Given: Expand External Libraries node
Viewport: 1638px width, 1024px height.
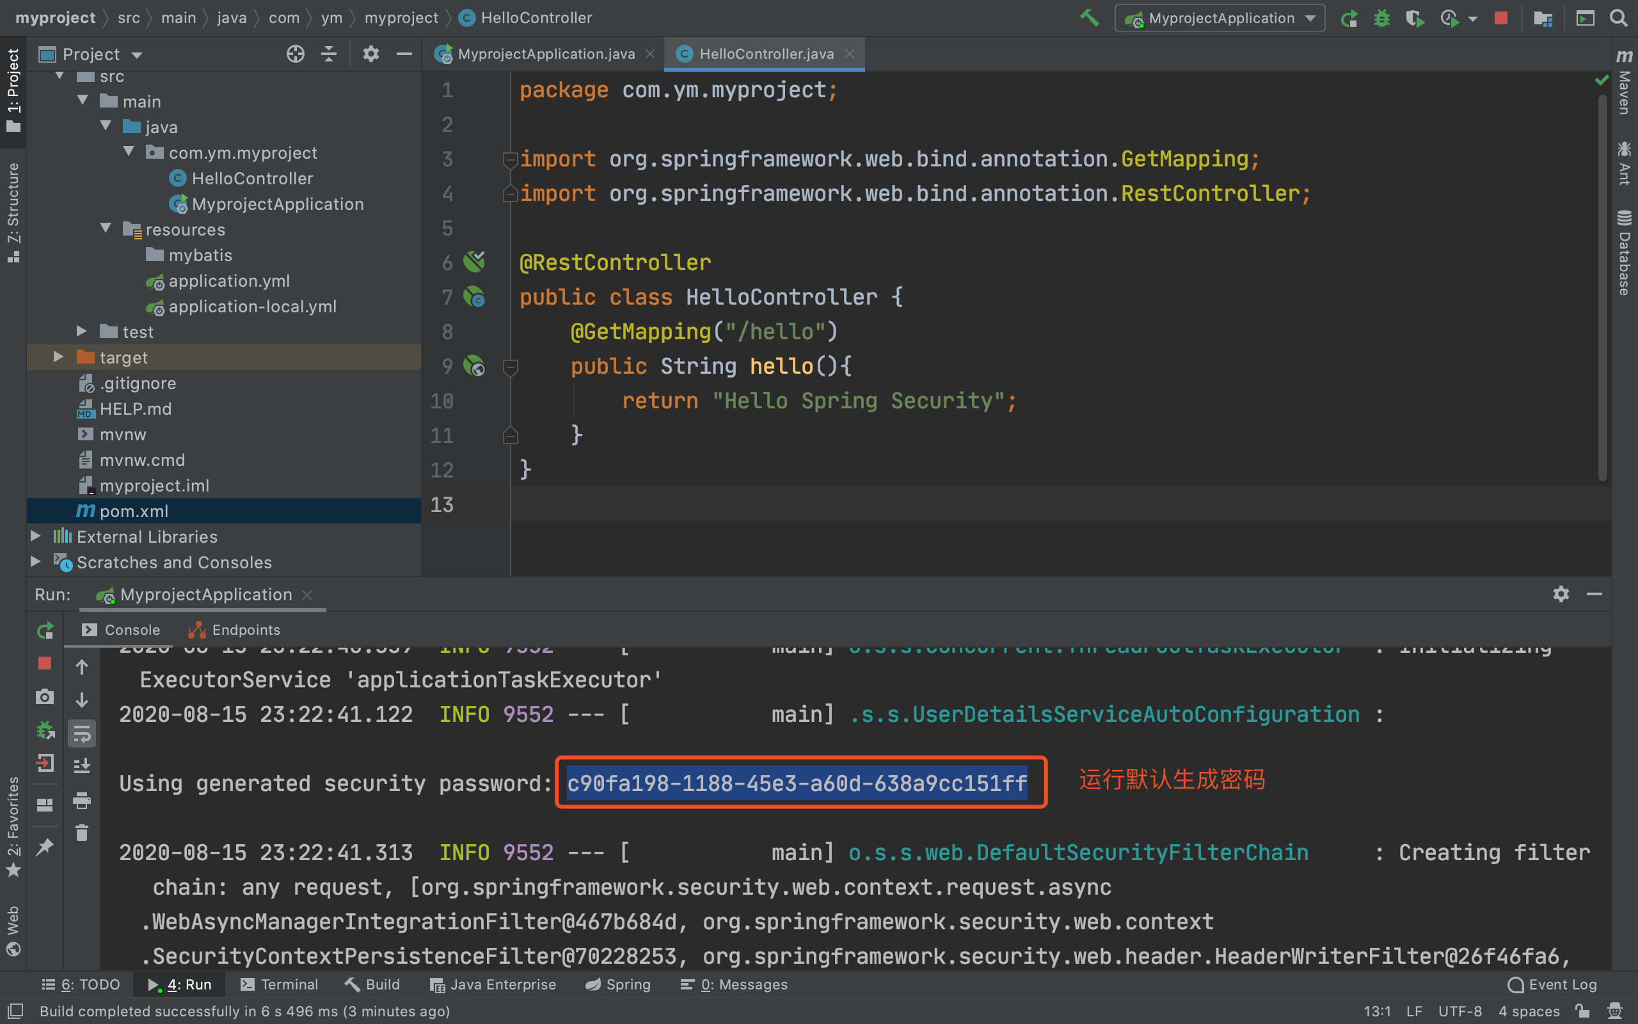Looking at the screenshot, I should pos(36,536).
